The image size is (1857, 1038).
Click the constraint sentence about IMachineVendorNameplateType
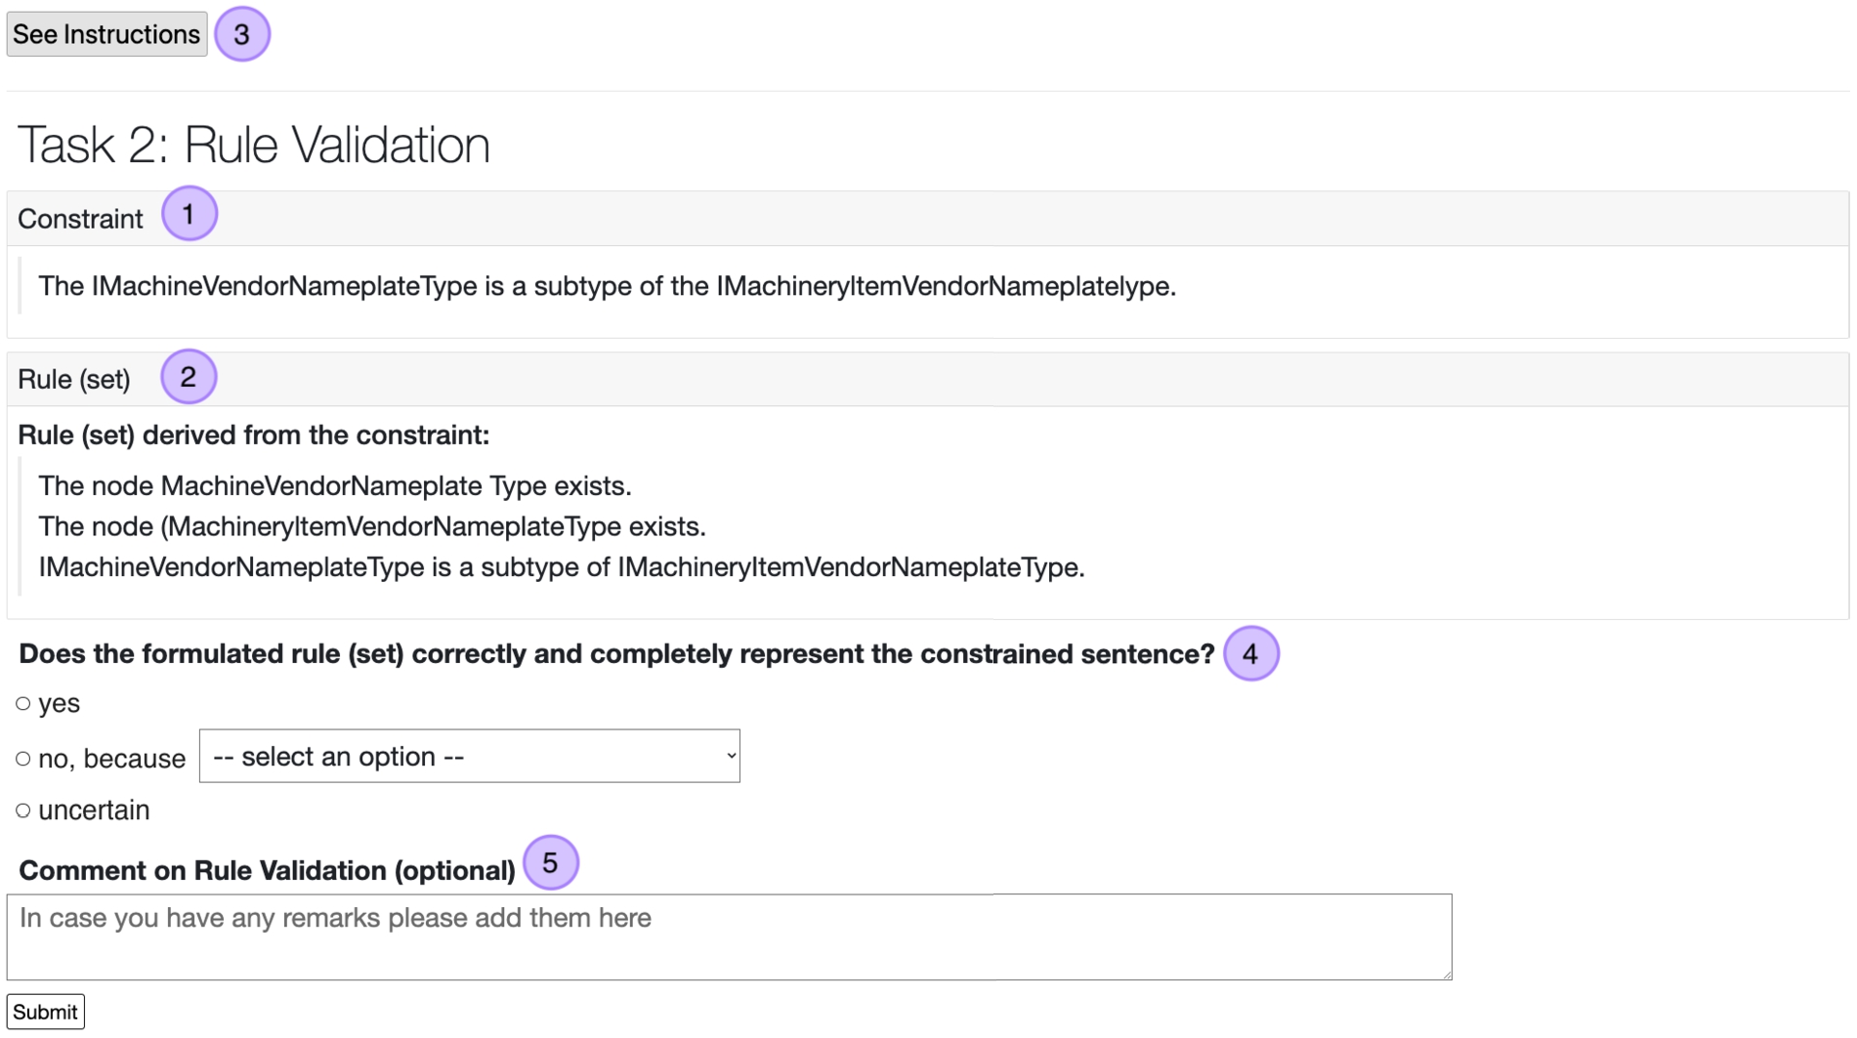607,286
